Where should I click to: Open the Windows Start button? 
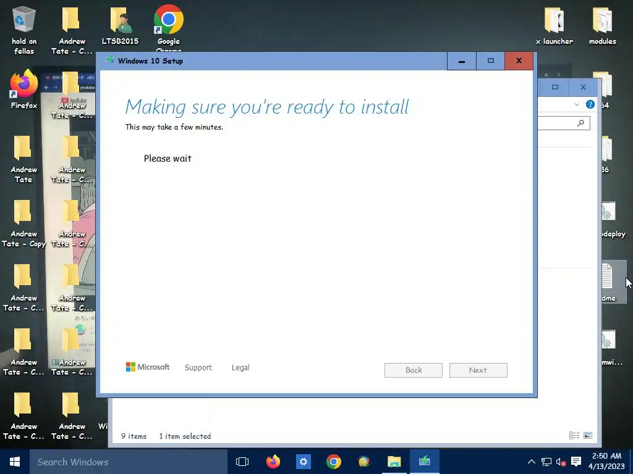(x=15, y=462)
